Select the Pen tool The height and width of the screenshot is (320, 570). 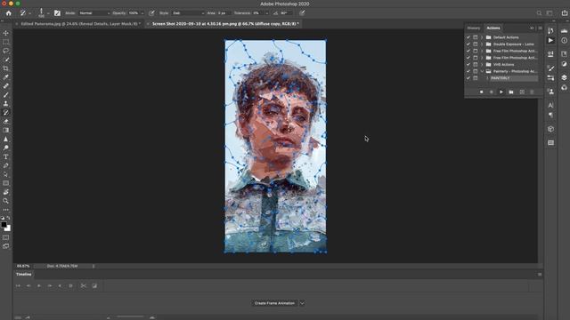[x=6, y=165]
